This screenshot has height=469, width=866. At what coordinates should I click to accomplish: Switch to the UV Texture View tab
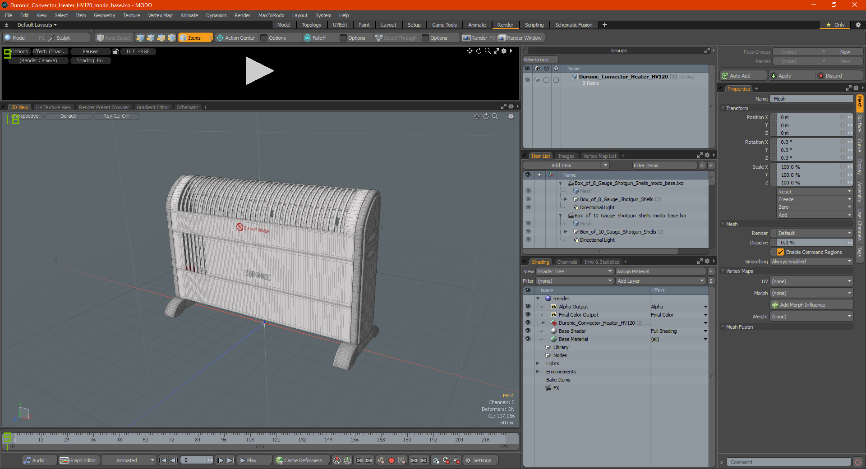click(x=54, y=107)
